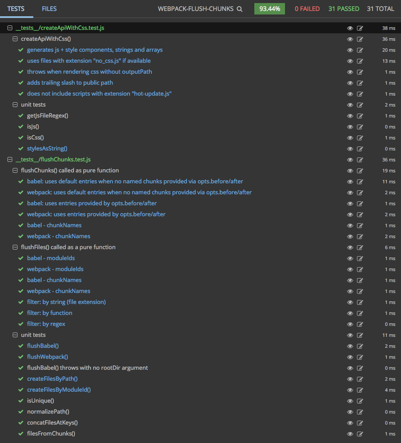This screenshot has height=443, width=401.
Task: Open test 'createFilesByPath()'
Action: (x=53, y=379)
